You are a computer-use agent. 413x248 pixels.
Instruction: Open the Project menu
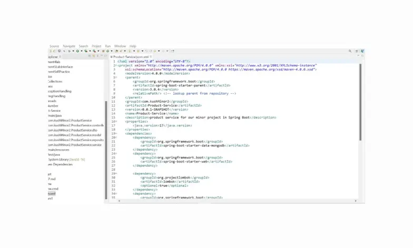point(96,46)
